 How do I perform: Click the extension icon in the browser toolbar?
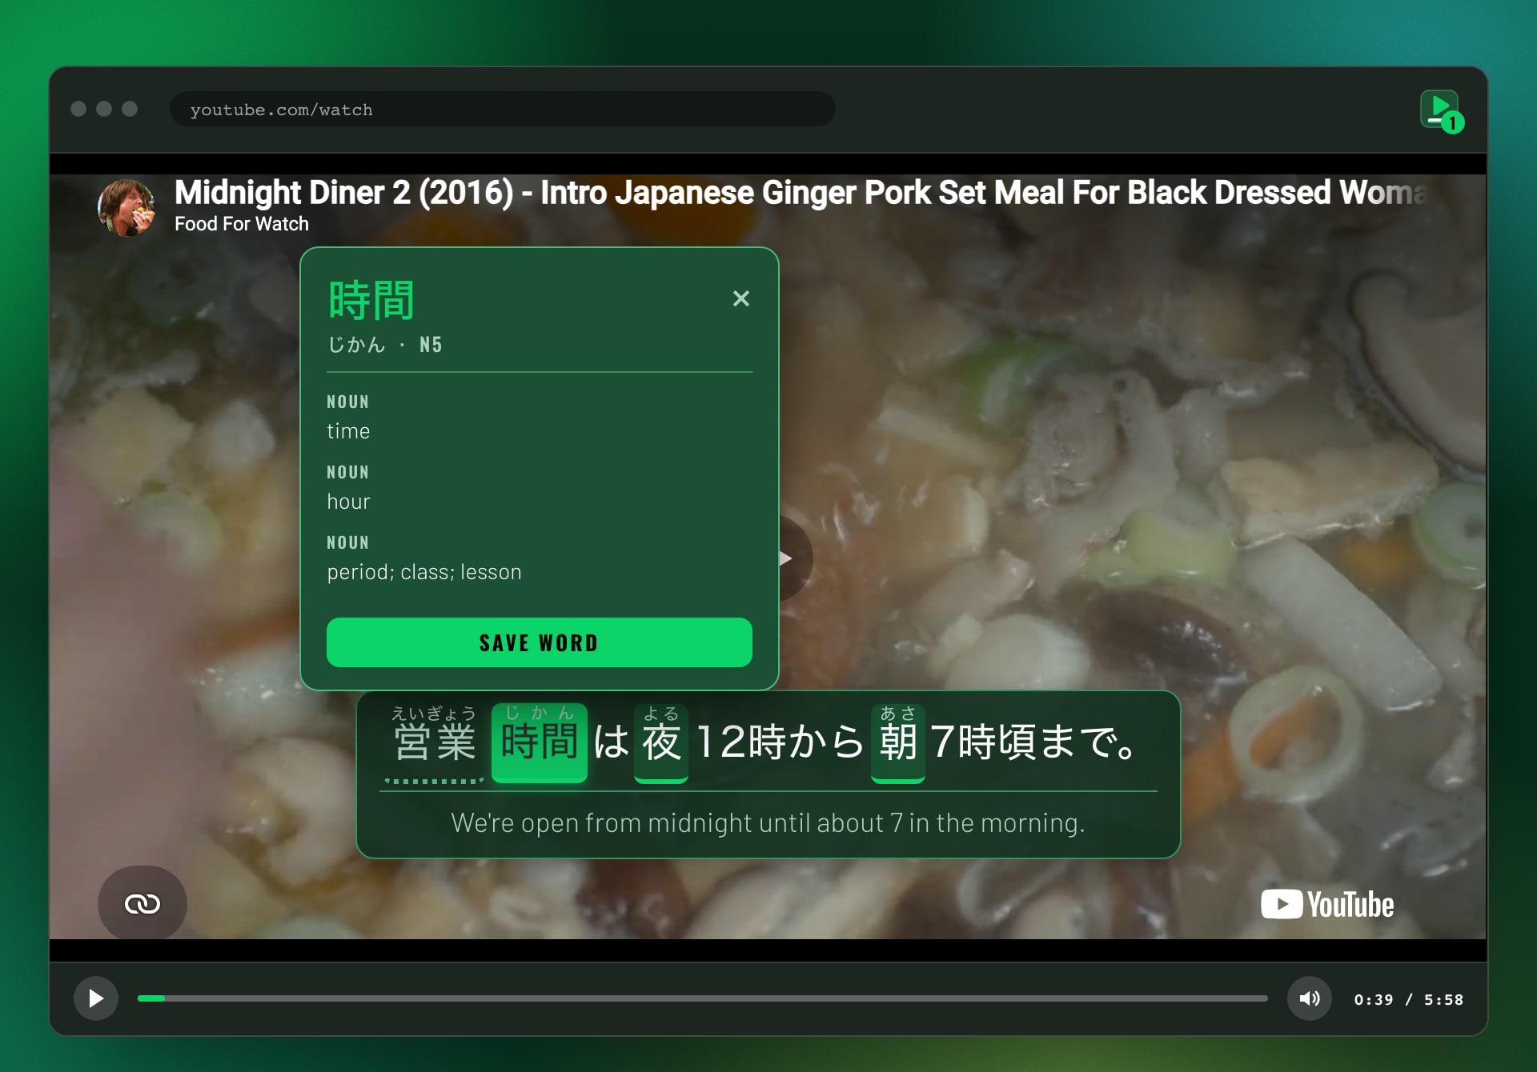1441,110
